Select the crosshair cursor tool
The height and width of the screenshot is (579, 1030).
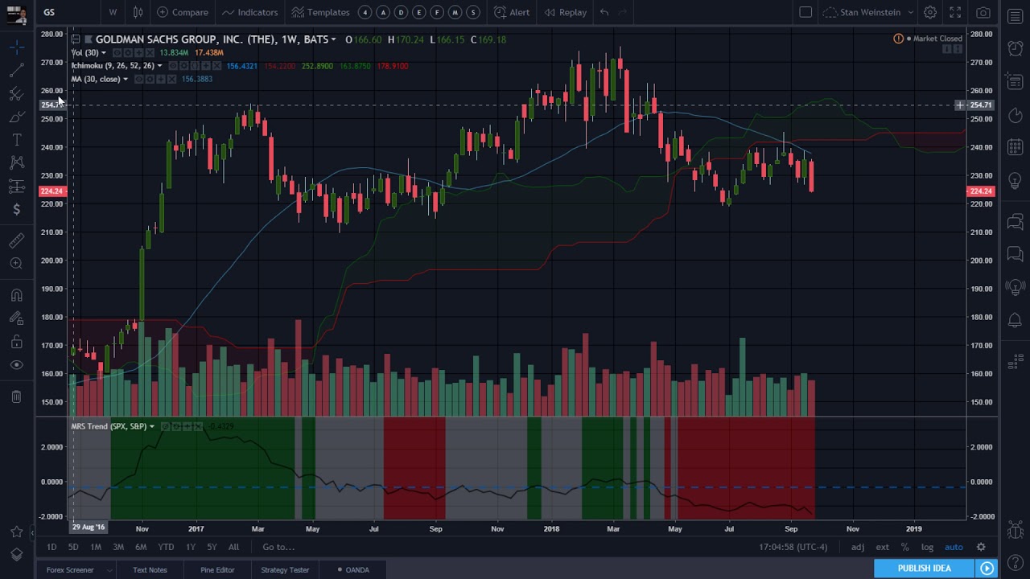click(x=16, y=48)
